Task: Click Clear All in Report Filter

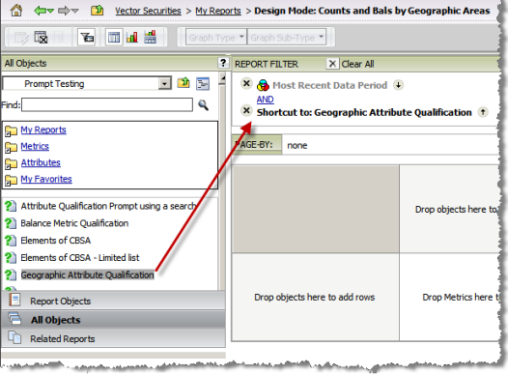Action: [351, 64]
